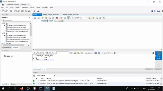
Task: Expand Tables node under ap schema
Action: point(5,25)
